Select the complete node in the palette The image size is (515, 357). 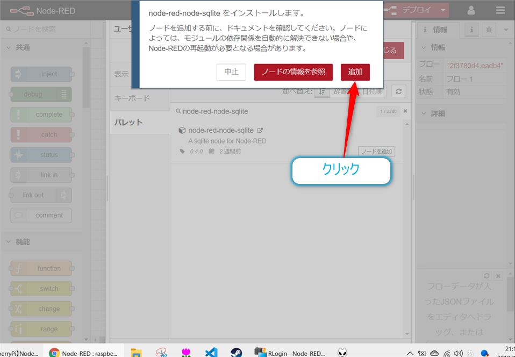[x=41, y=115]
